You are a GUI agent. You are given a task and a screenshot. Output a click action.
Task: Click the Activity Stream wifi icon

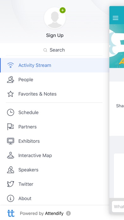tap(10, 65)
